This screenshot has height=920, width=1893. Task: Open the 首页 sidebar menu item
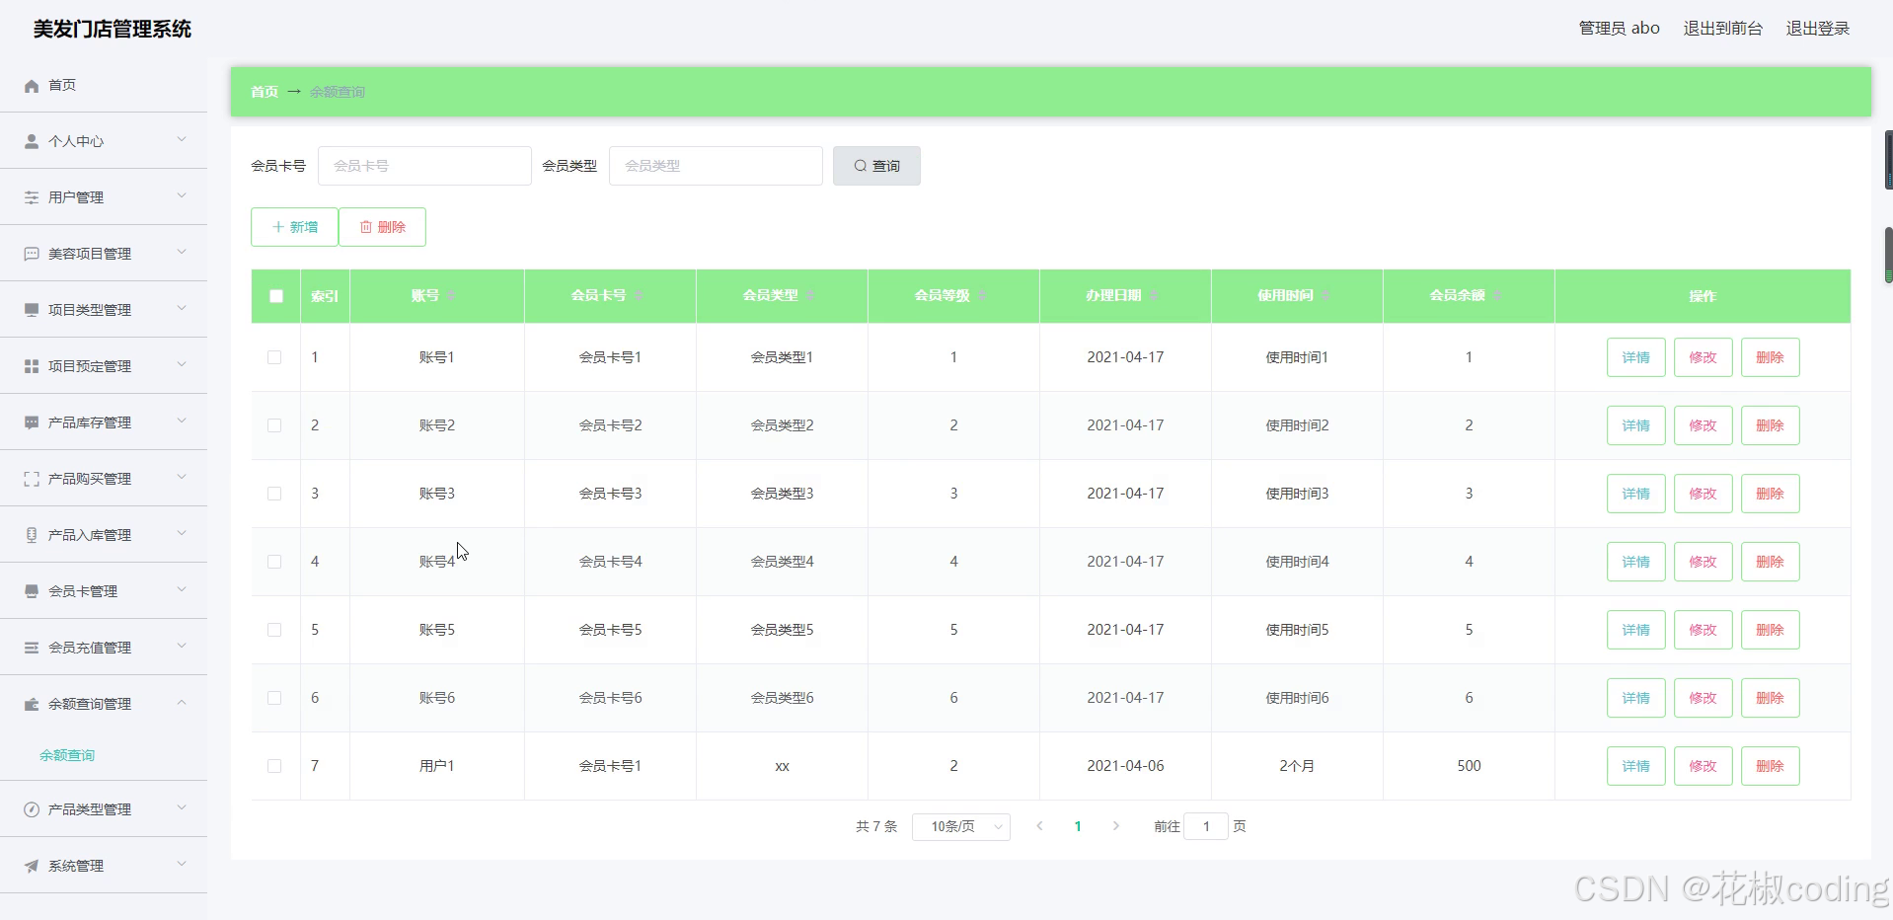(x=104, y=85)
